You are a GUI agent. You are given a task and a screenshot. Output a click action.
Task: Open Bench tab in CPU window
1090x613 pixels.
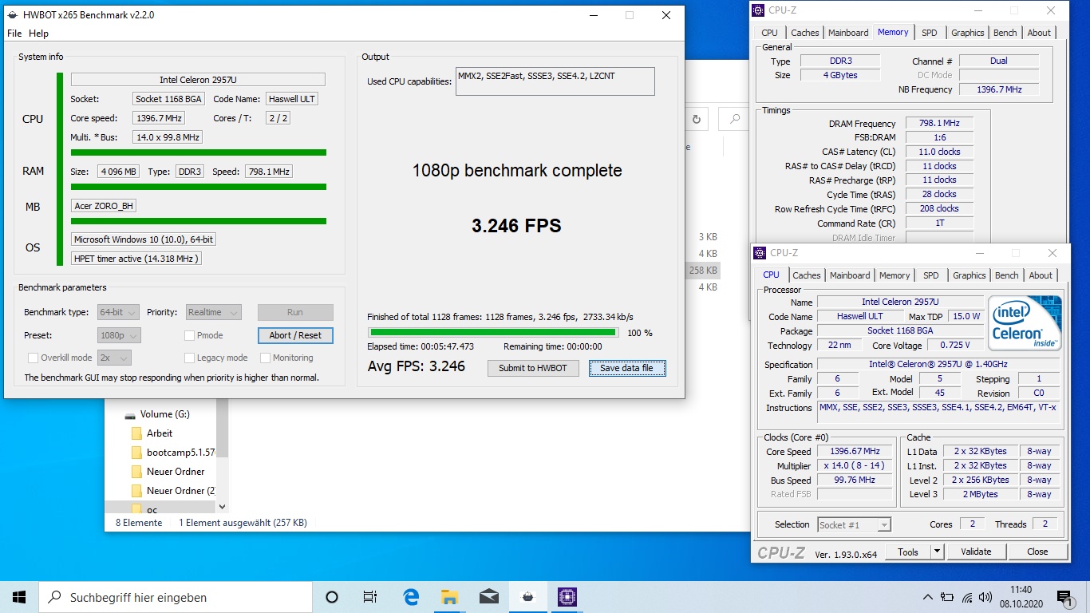click(x=1006, y=275)
